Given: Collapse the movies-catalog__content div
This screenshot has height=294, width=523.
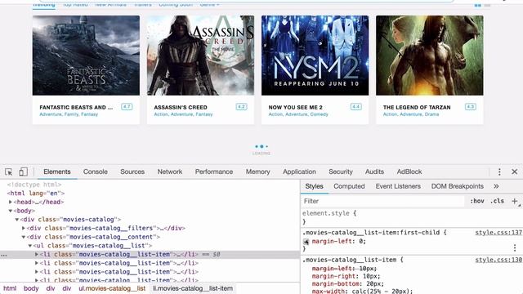Looking at the screenshot, I should point(24,237).
